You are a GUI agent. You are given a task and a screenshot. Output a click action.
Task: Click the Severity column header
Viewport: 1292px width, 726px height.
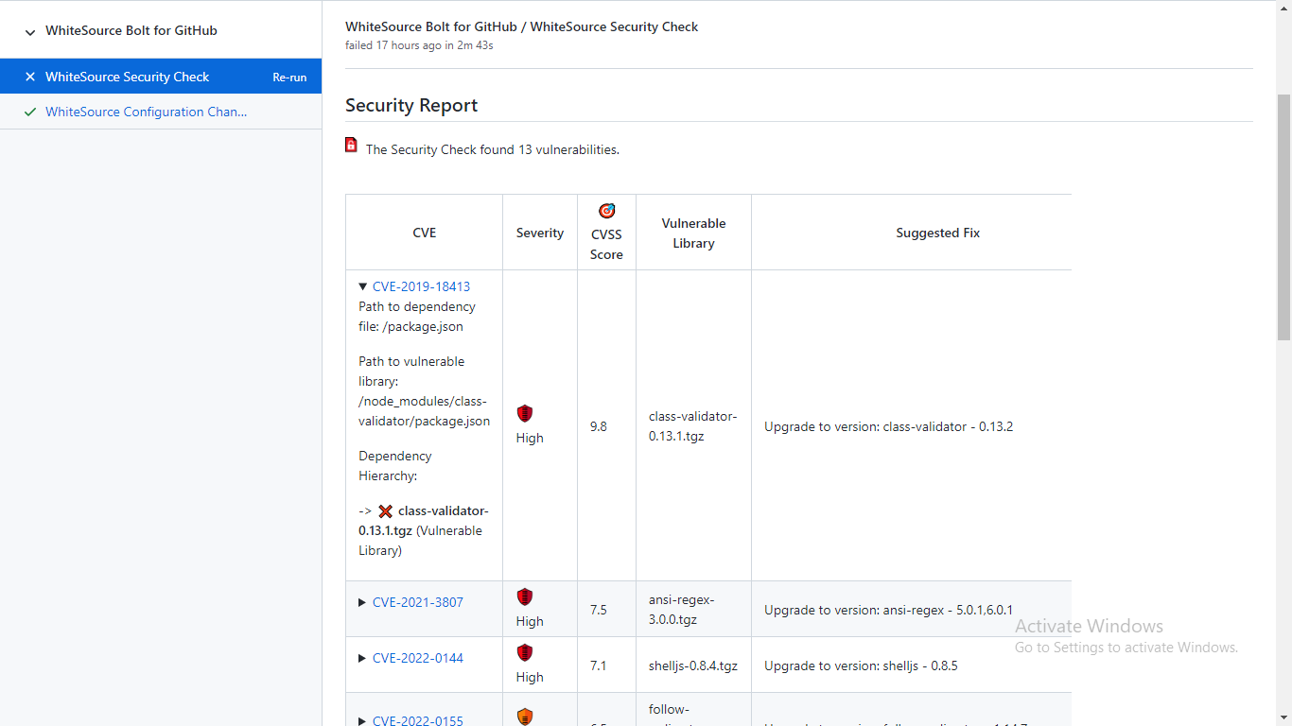click(540, 233)
